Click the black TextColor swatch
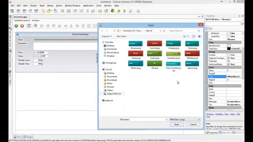 (229, 49)
